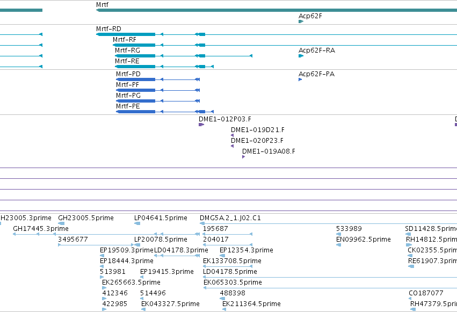This screenshot has height=312, width=457.
Task: Click the 533989 feature label
Action: [x=349, y=229]
